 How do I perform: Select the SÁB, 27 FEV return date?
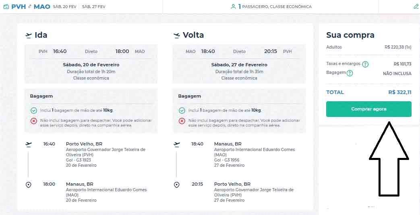[x=93, y=6]
